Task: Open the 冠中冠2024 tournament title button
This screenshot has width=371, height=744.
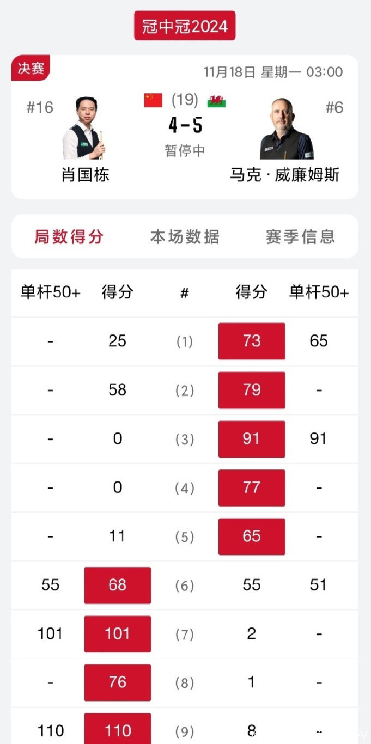Action: [x=185, y=26]
